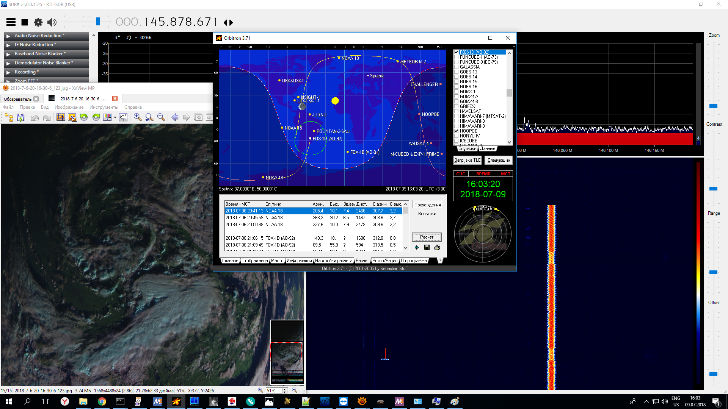This screenshot has width=728, height=409.
Task: Click the XnView zoom in magnifier icon
Action: click(137, 117)
